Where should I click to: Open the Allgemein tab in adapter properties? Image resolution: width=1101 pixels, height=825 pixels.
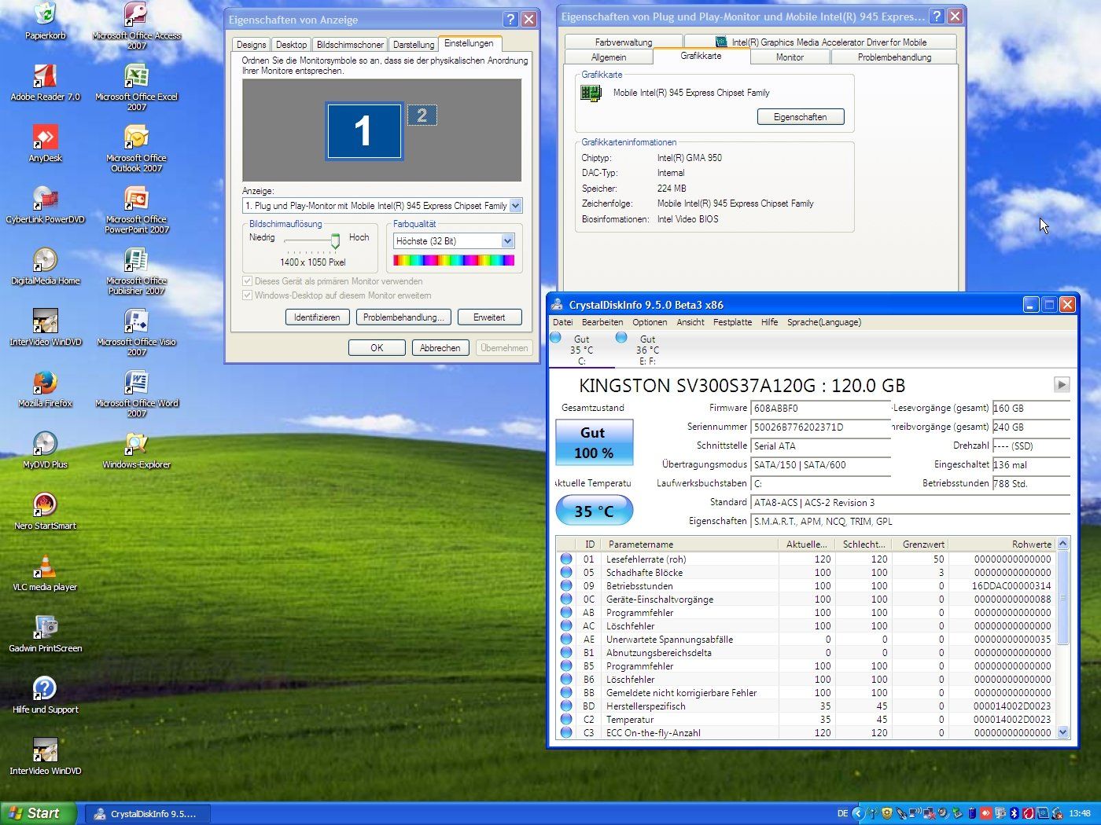pos(609,57)
